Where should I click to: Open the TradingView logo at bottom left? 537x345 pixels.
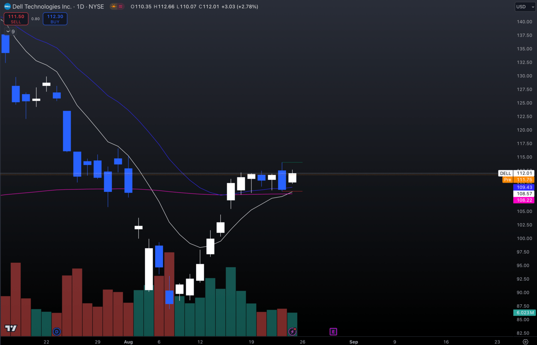11,328
